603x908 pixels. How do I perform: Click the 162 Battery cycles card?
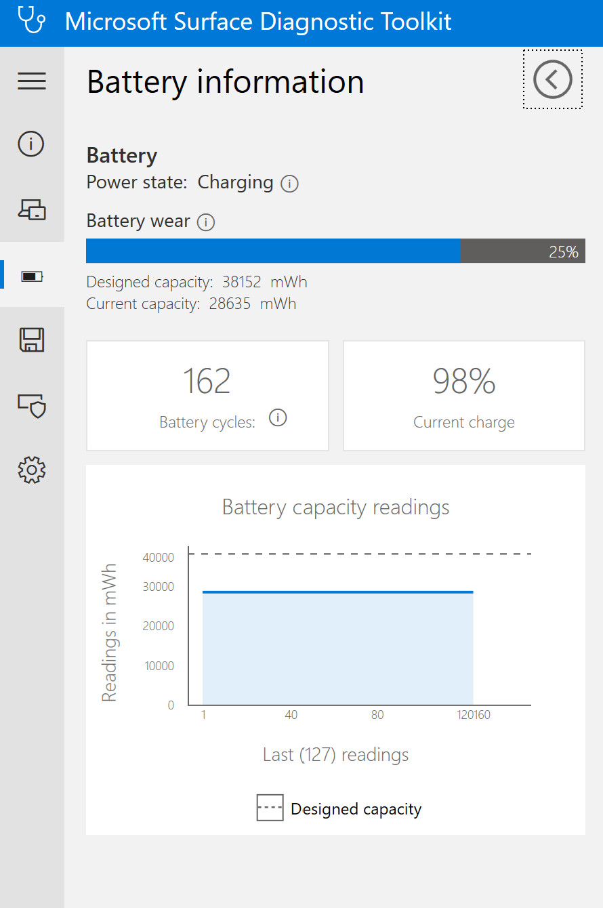pyautogui.click(x=207, y=396)
